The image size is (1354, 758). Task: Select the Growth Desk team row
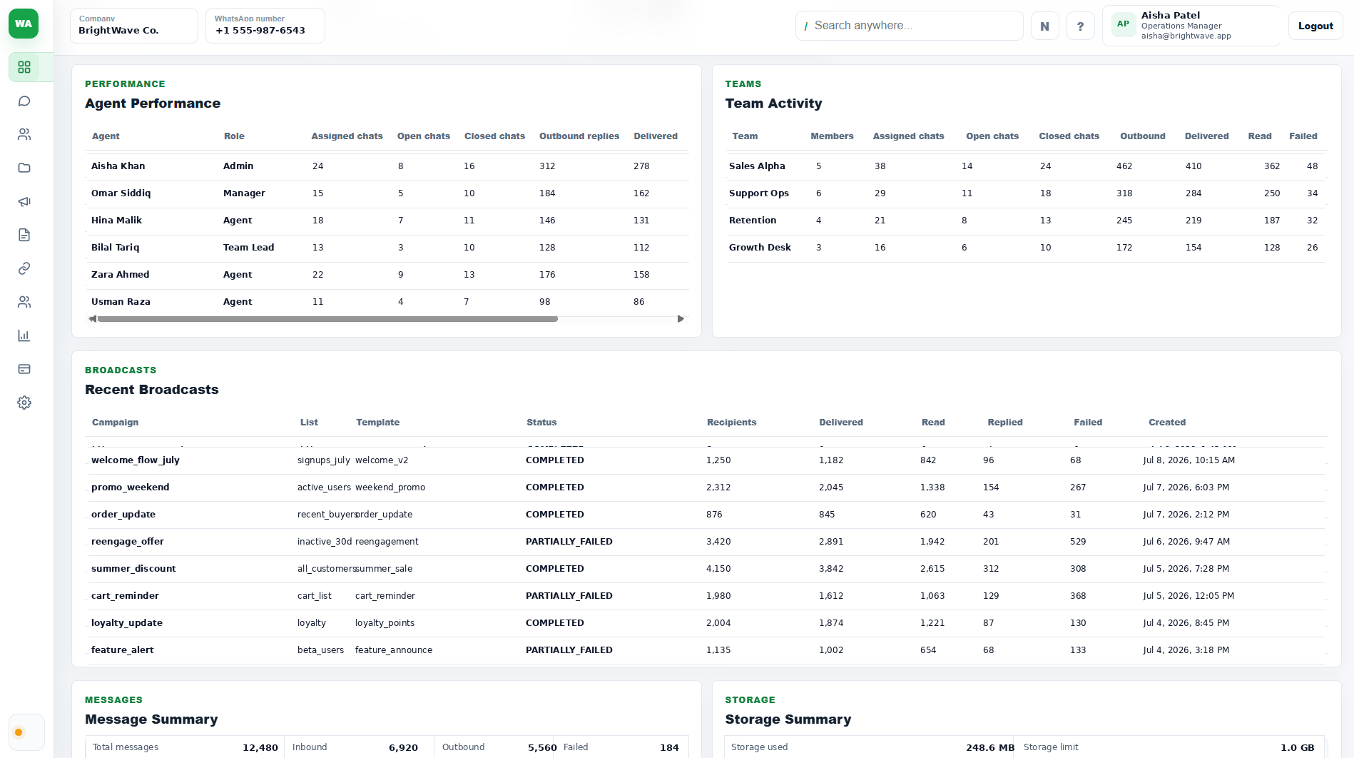(x=1026, y=248)
